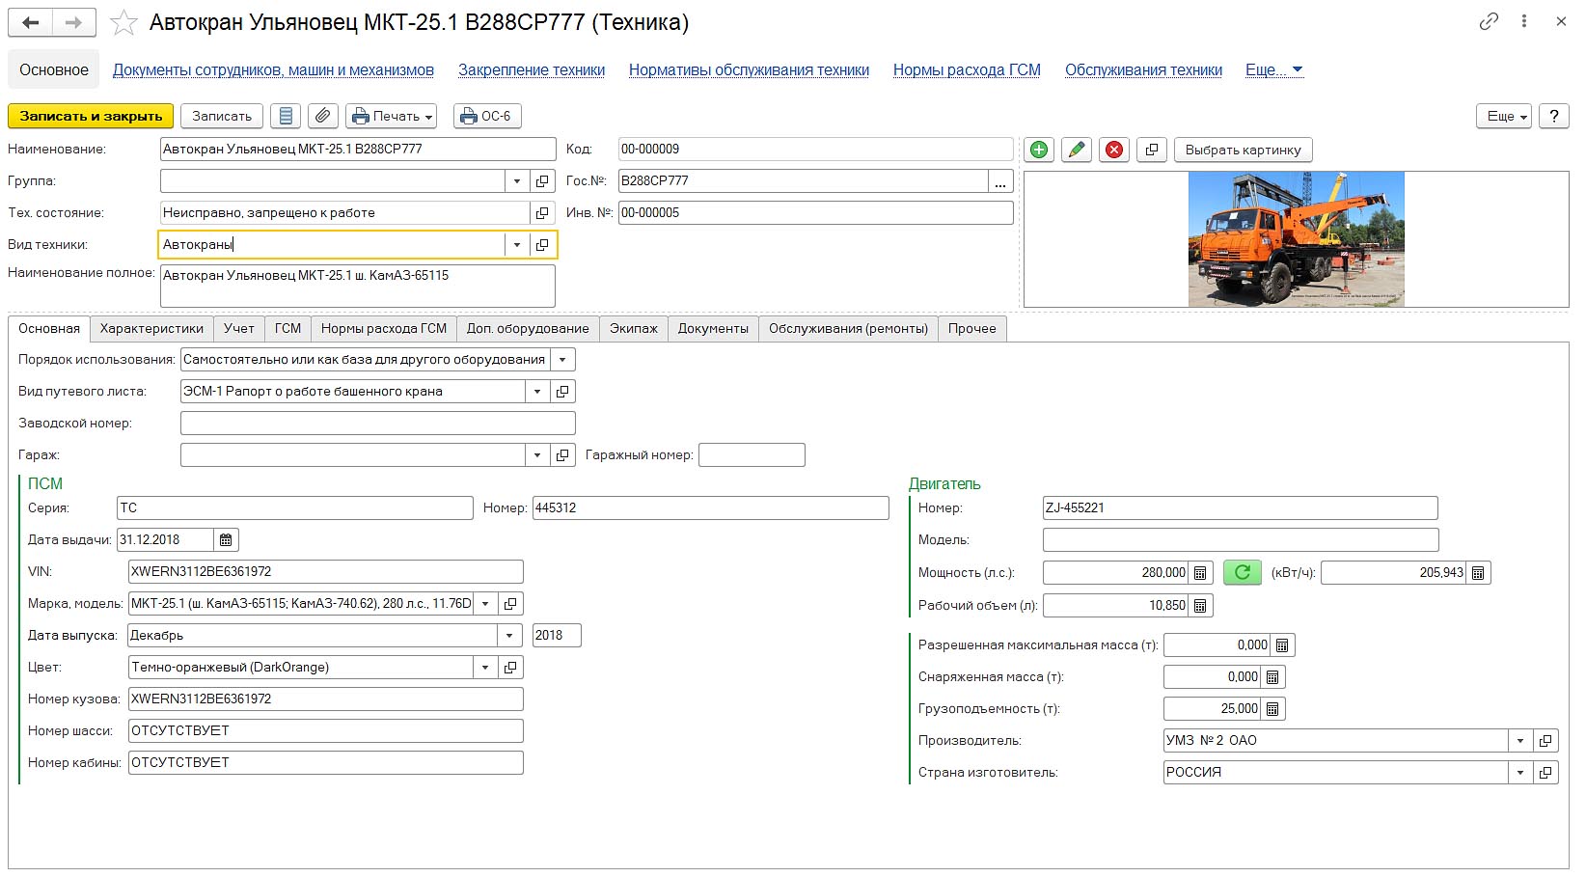Click the crane truck picture thumbnail

tap(1296, 239)
